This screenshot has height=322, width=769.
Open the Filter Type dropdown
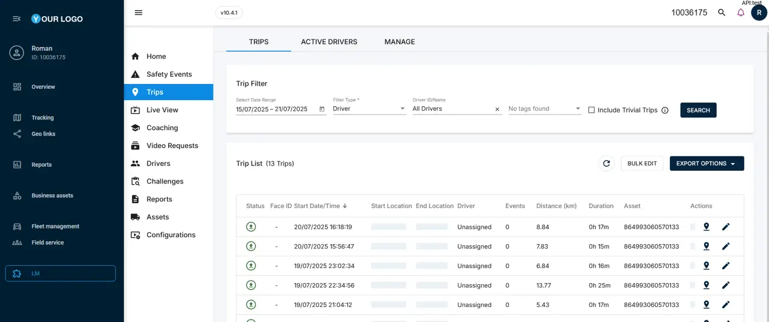point(369,109)
